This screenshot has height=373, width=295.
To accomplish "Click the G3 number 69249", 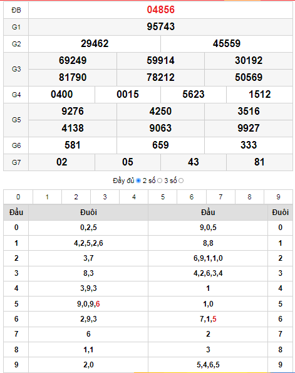I will click(x=73, y=60).
